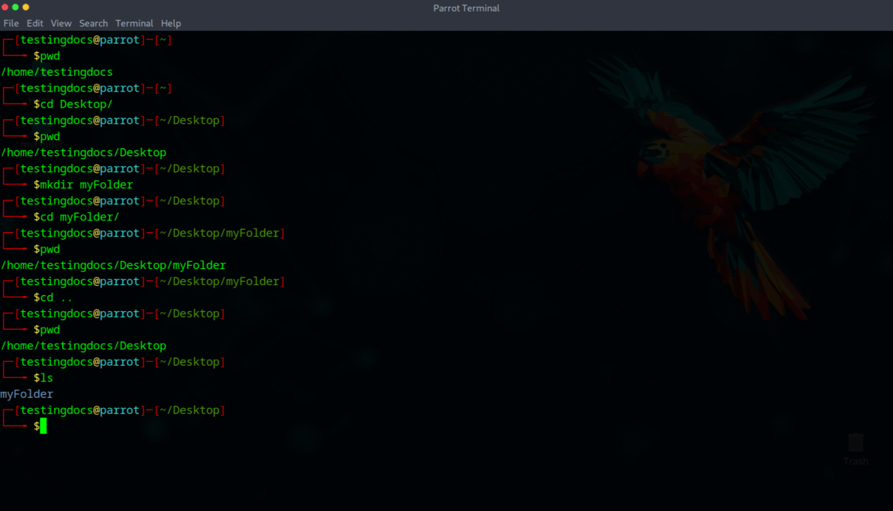Click the yellow window control button
Screen dimensions: 893x511
pyautogui.click(x=25, y=7)
